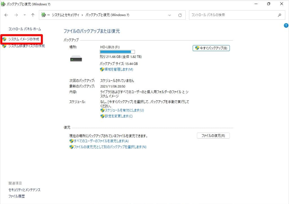Click the window title bar app icon

coord(3,4)
